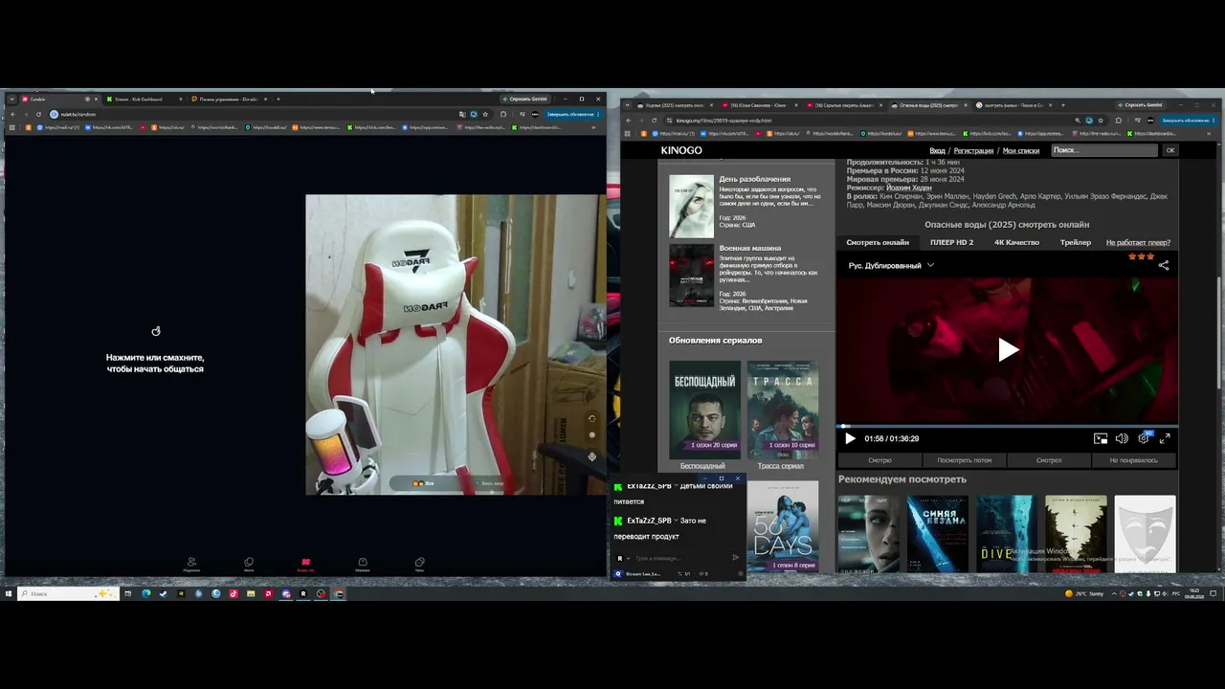Open the Трейлер tab

point(1076,242)
